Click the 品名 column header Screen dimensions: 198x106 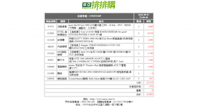[101, 21]
